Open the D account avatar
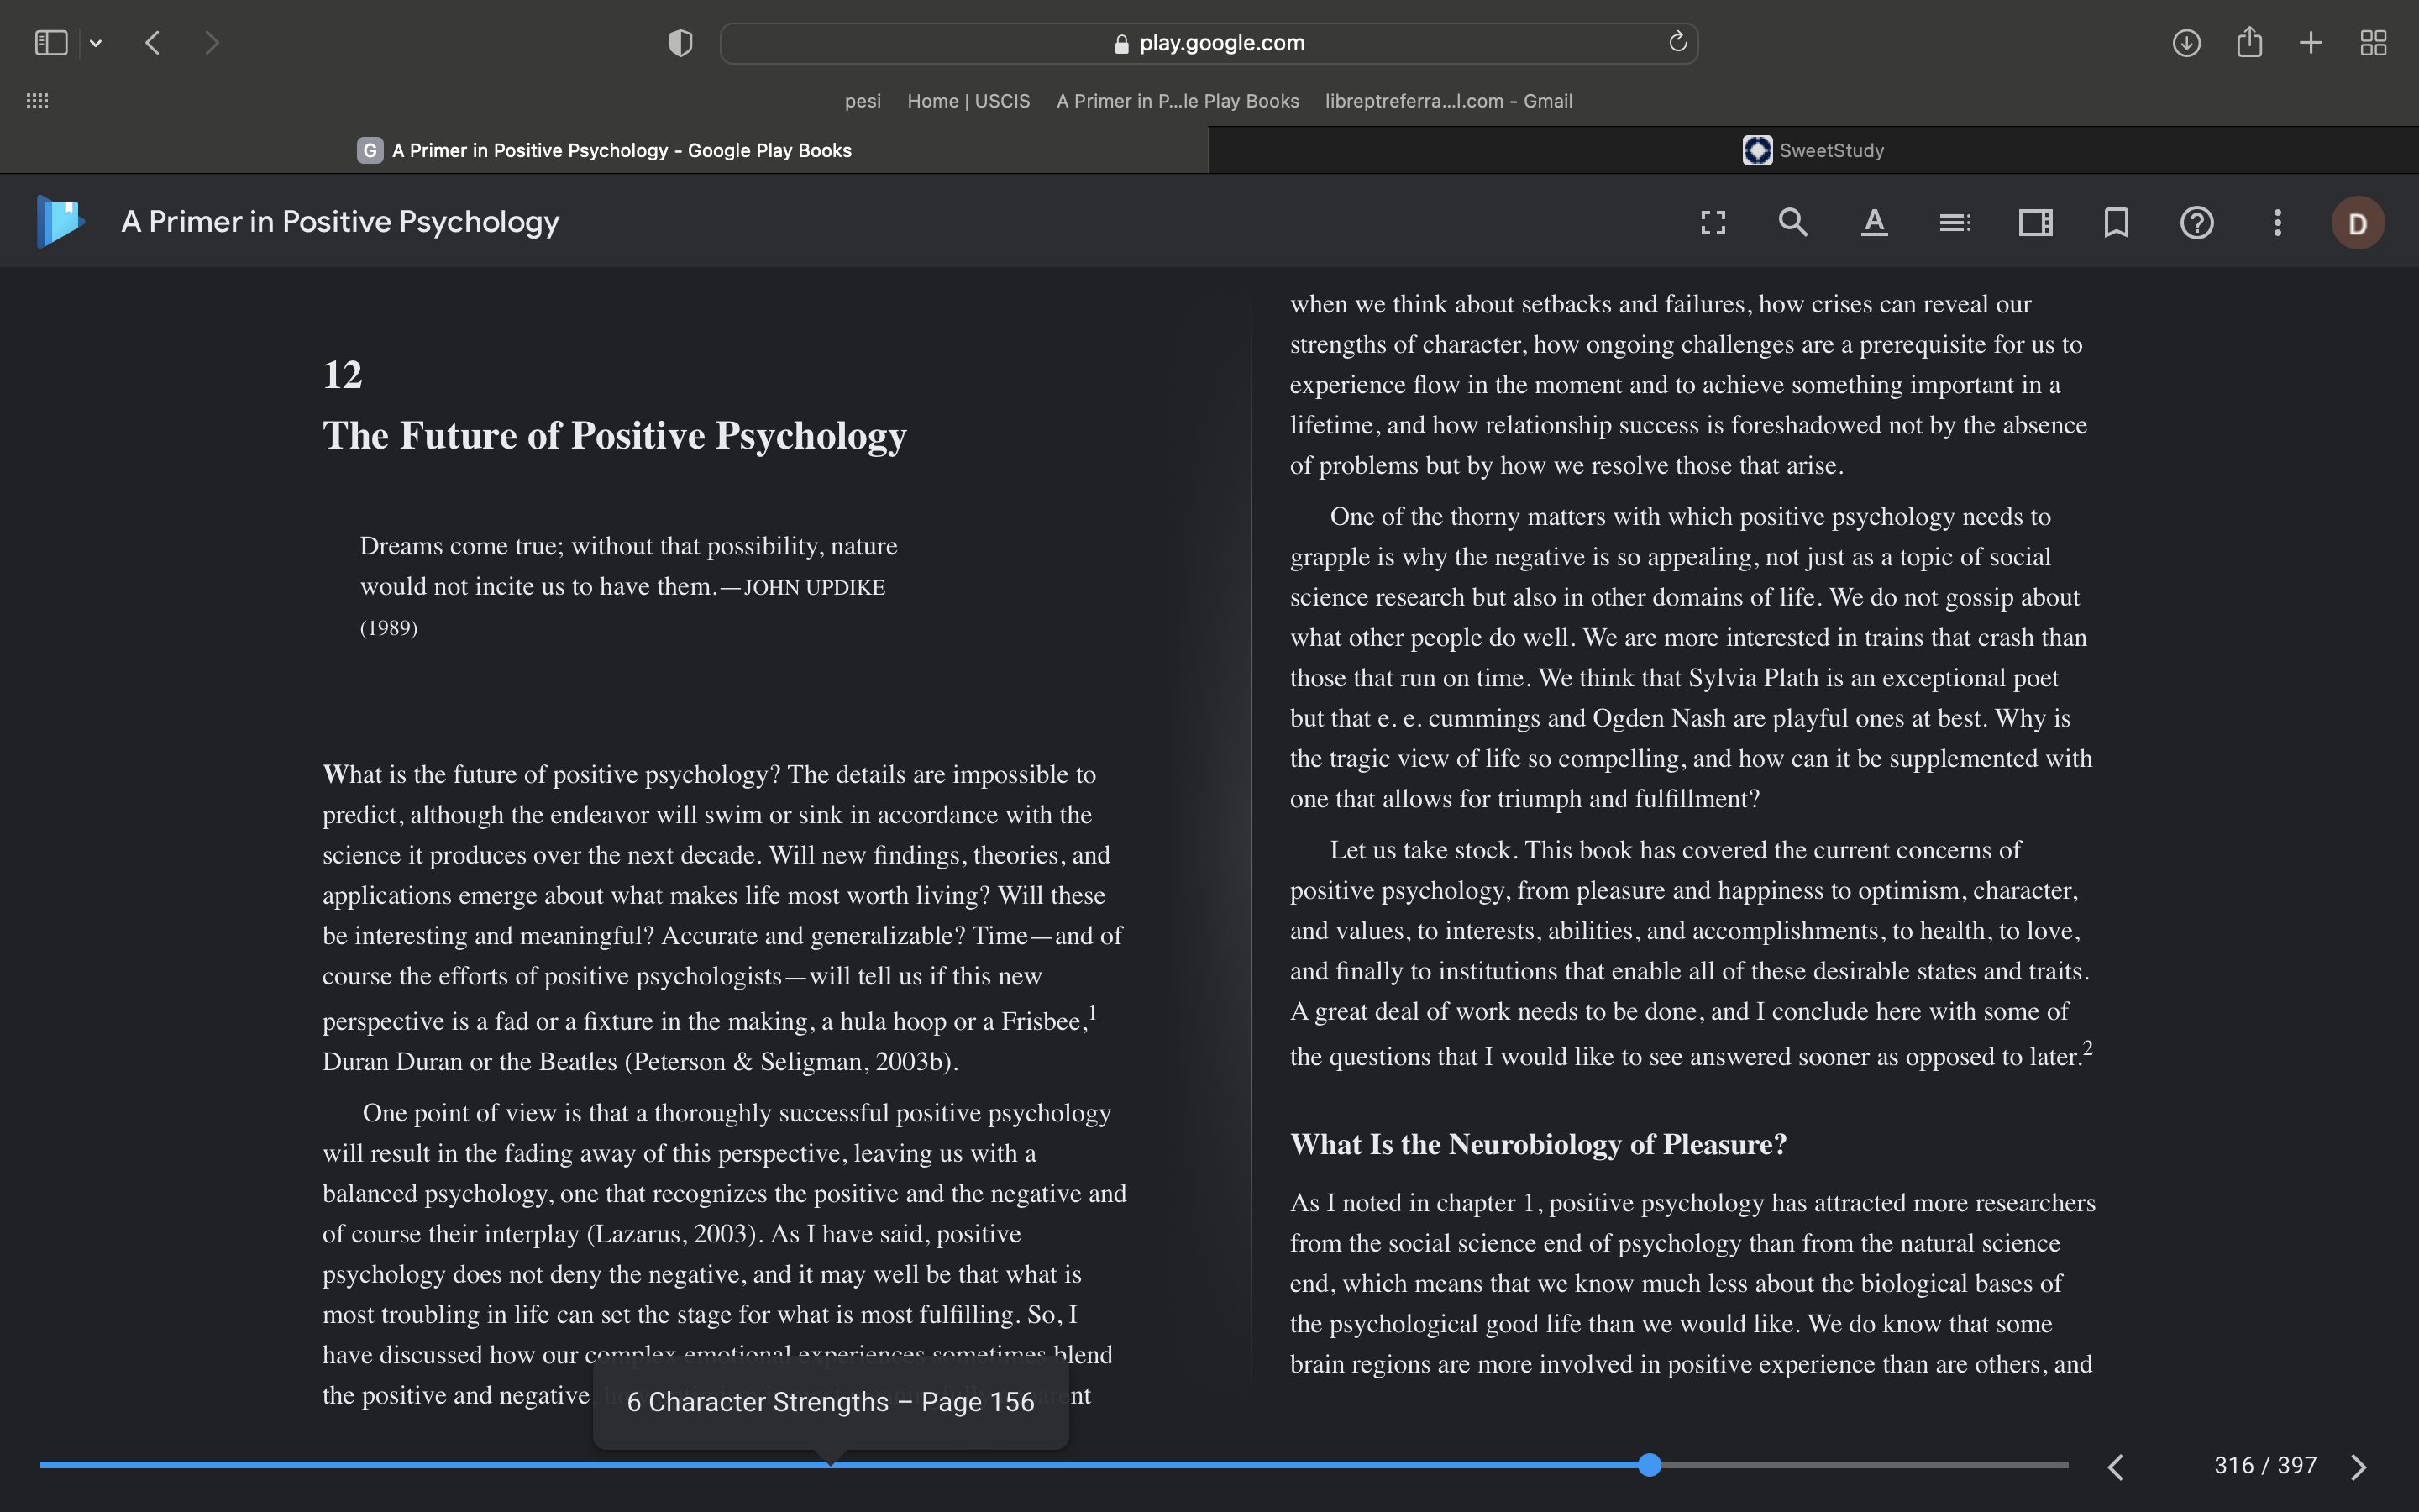 point(2358,222)
